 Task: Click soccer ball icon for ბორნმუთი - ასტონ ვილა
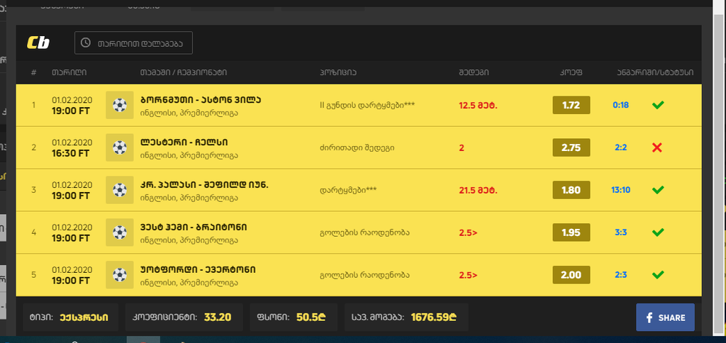[119, 105]
